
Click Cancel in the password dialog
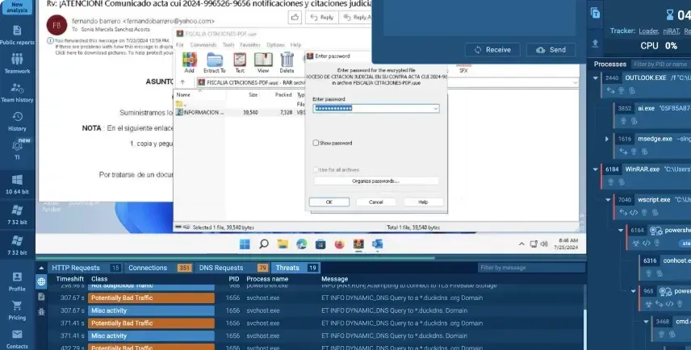(x=376, y=202)
